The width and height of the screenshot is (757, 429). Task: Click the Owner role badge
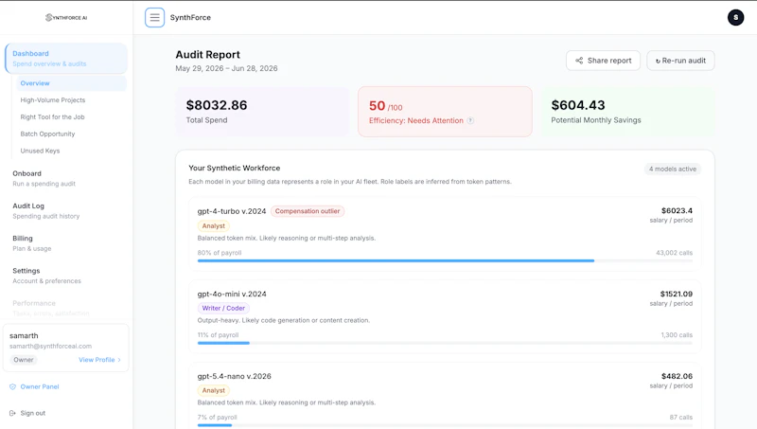coord(23,360)
